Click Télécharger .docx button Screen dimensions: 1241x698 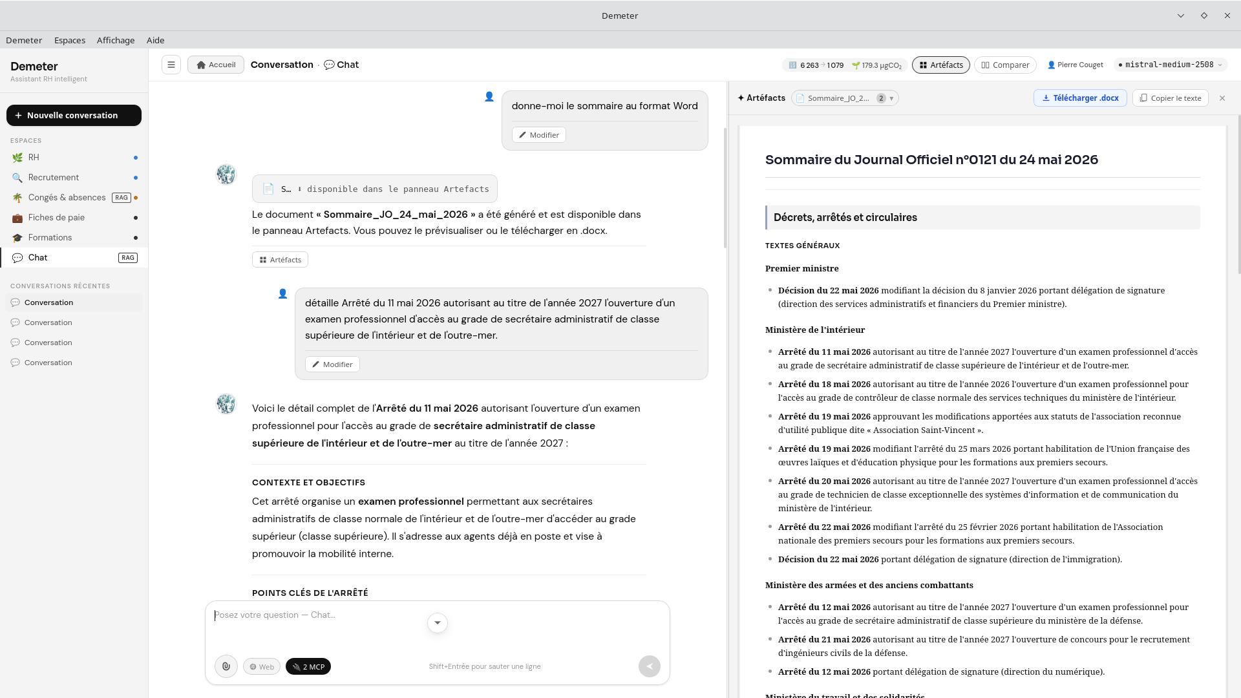(1080, 98)
